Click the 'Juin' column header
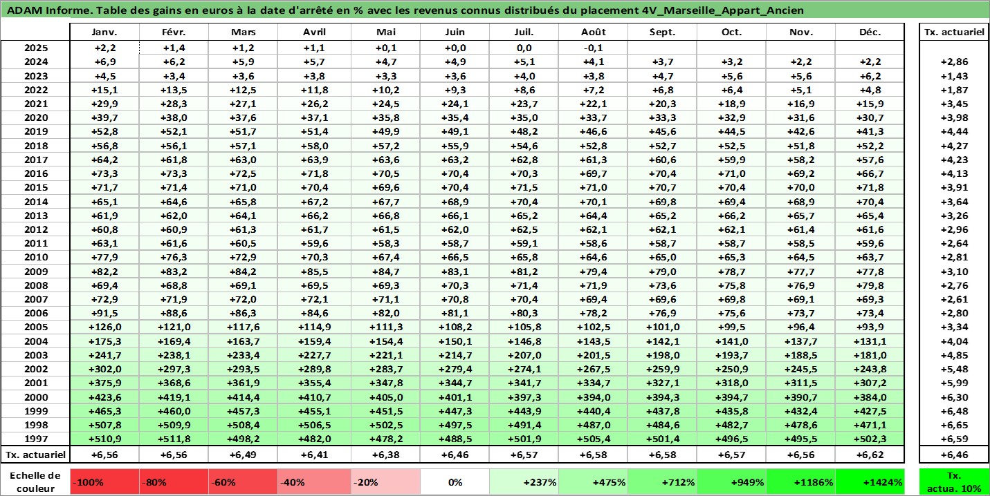Viewport: 990px width, 496px height. pos(455,32)
